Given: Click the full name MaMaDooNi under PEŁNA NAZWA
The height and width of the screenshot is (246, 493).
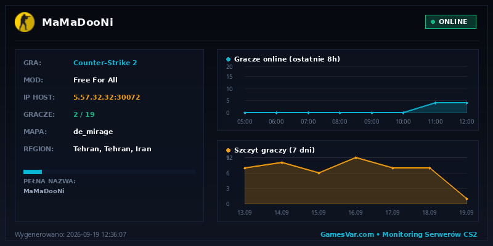Looking at the screenshot, I should (x=44, y=191).
